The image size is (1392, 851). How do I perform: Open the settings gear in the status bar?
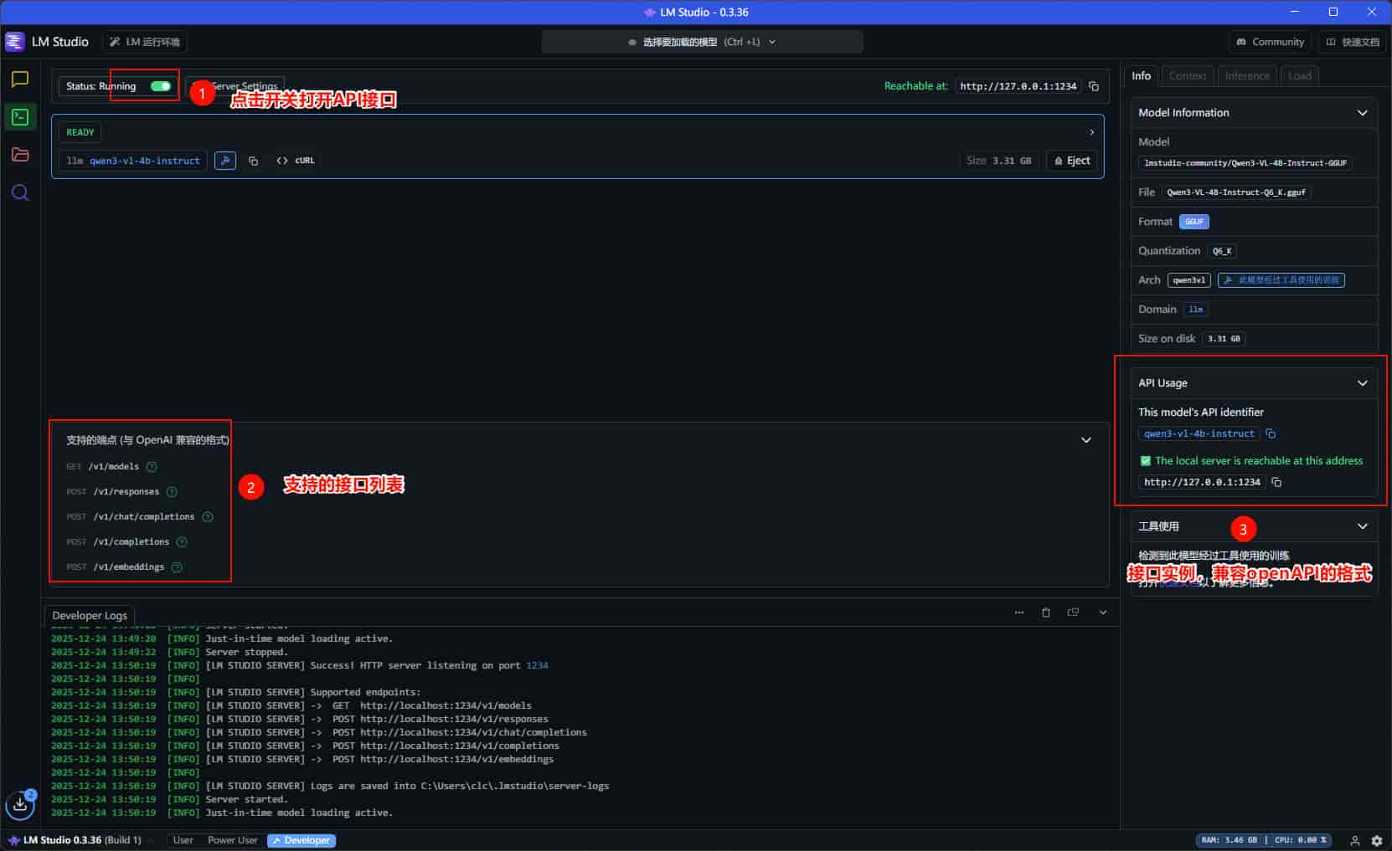tap(1377, 840)
